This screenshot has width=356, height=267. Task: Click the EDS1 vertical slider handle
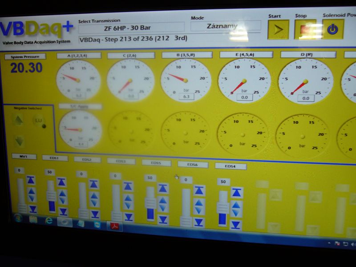51,196
